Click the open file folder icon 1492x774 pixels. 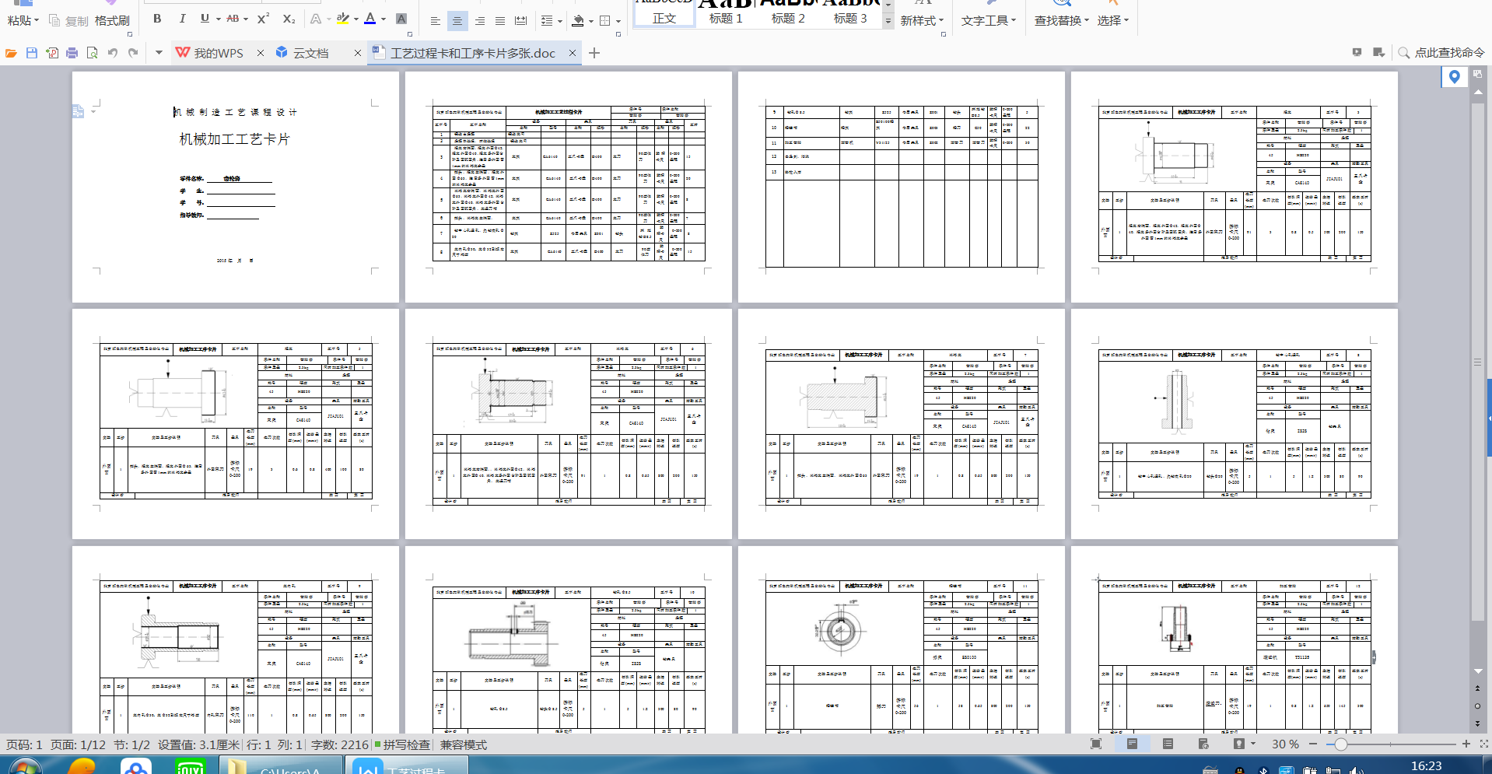(12, 53)
